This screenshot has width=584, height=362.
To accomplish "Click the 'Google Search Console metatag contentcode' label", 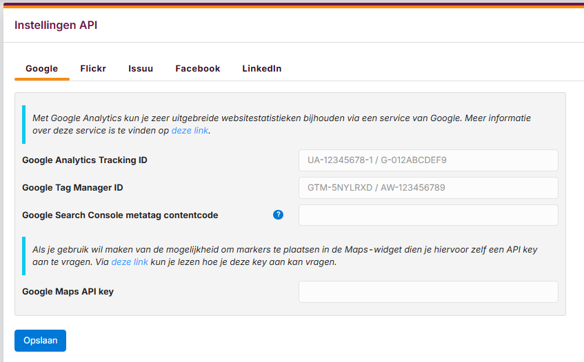I will click(x=120, y=215).
